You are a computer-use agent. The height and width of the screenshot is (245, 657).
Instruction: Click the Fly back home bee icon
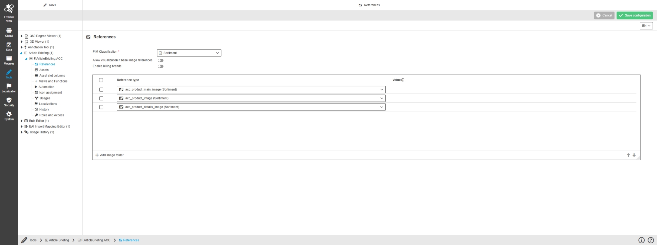tap(9, 9)
